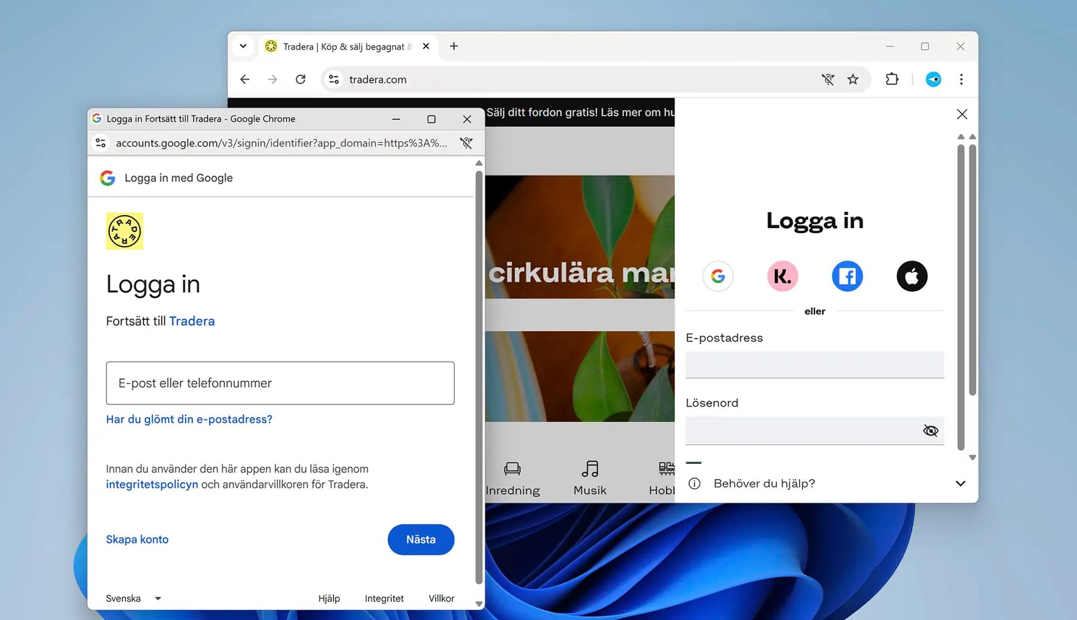Click the E-post eller telefonnummer field
This screenshot has width=1077, height=620.
[x=280, y=383]
